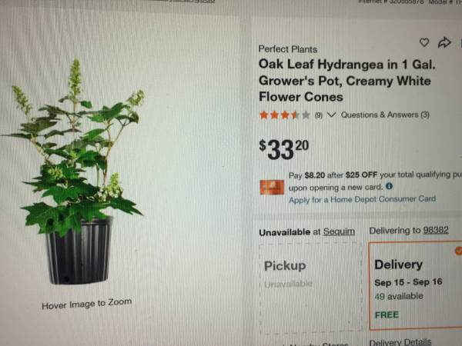Click the Perfect Plants brand name
This screenshot has height=346, width=462.
(287, 49)
